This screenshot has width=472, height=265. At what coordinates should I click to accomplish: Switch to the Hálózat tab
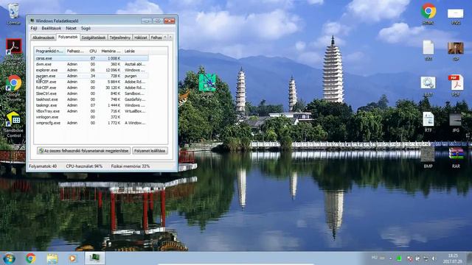(141, 38)
